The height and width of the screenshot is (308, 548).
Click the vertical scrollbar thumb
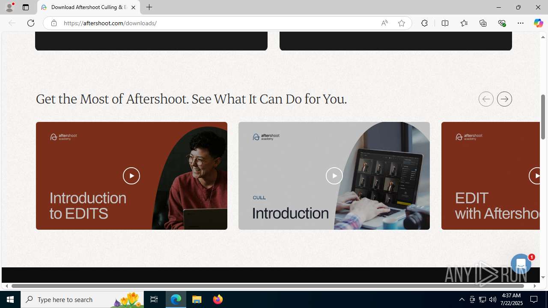point(543,117)
